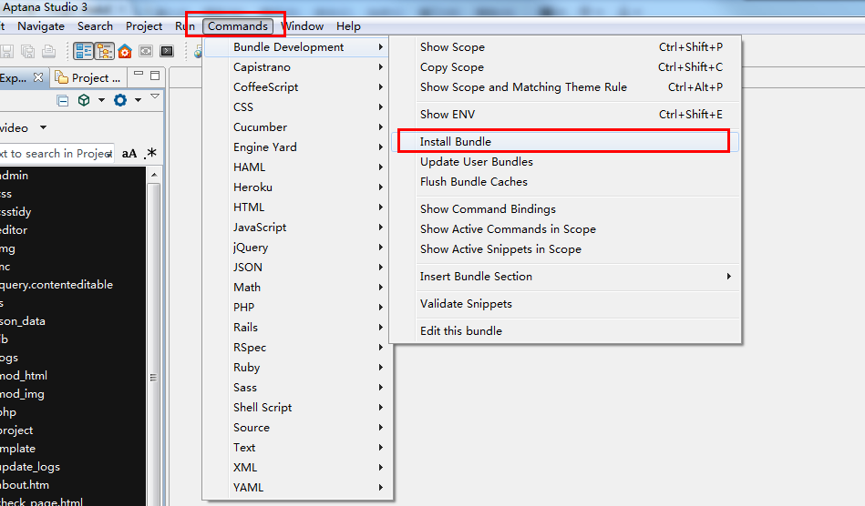Click the search in Project text field

pos(57,154)
